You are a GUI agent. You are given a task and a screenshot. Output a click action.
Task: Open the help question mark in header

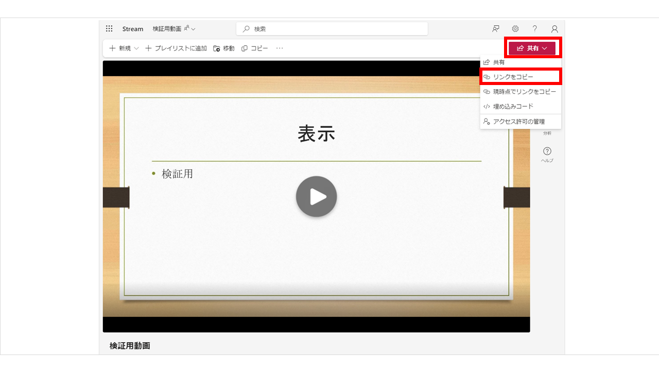[535, 29]
